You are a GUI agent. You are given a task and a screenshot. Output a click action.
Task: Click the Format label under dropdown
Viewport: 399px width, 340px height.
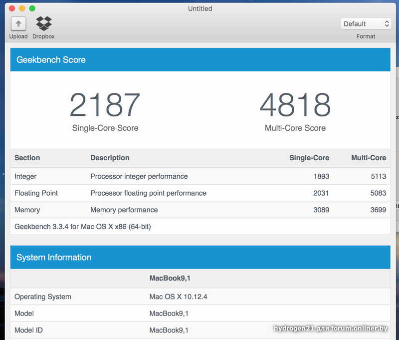(366, 36)
